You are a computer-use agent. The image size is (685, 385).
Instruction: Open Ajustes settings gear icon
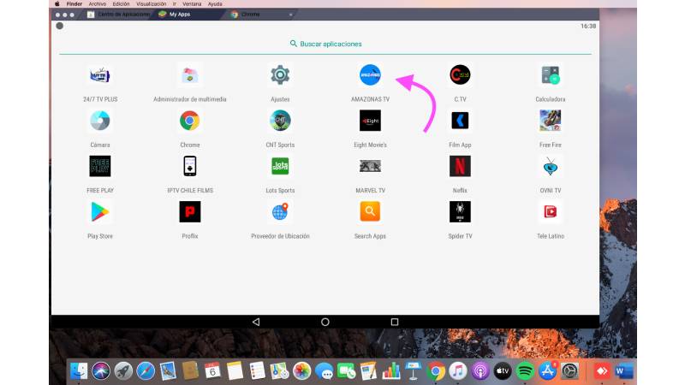280,76
